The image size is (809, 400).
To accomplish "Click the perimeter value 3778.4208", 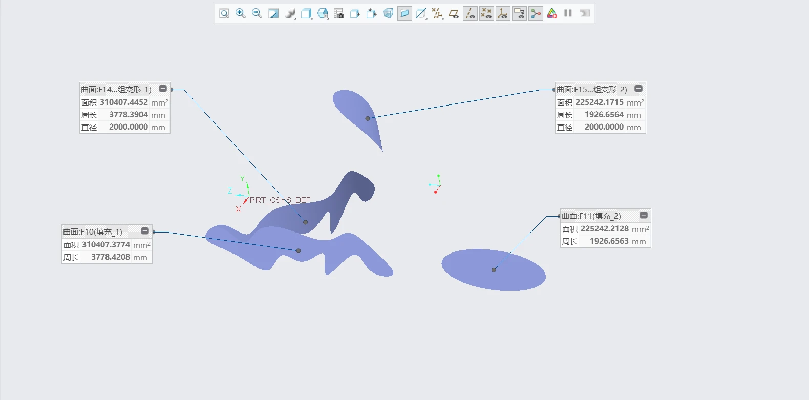I will (111, 257).
